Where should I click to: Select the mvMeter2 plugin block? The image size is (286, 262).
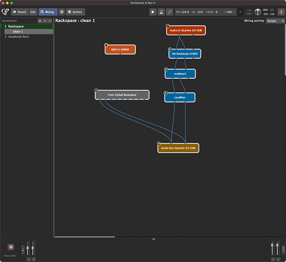pyautogui.click(x=180, y=74)
